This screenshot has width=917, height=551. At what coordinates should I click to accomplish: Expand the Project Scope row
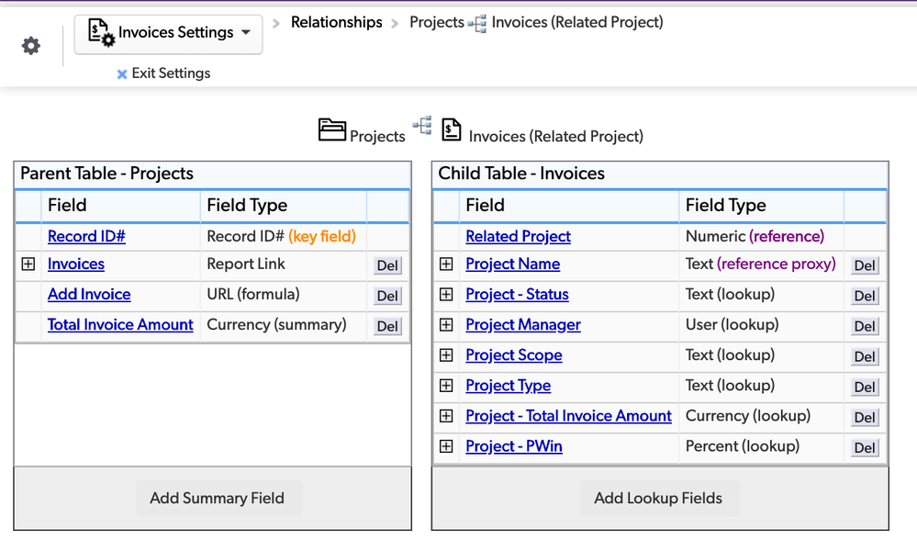point(446,355)
